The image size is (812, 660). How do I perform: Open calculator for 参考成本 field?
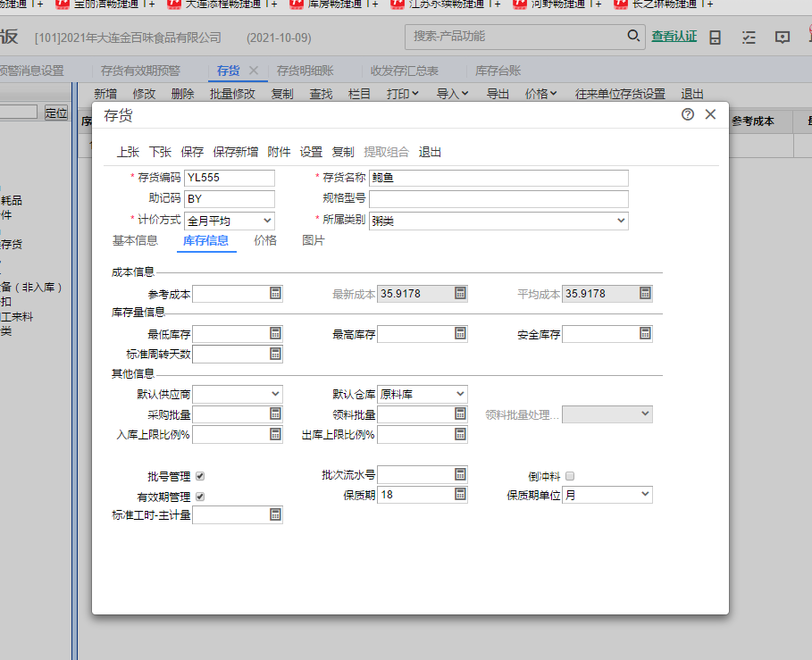275,293
